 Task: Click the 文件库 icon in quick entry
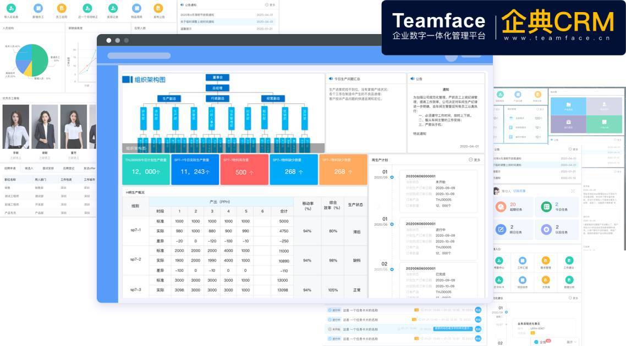545,280
